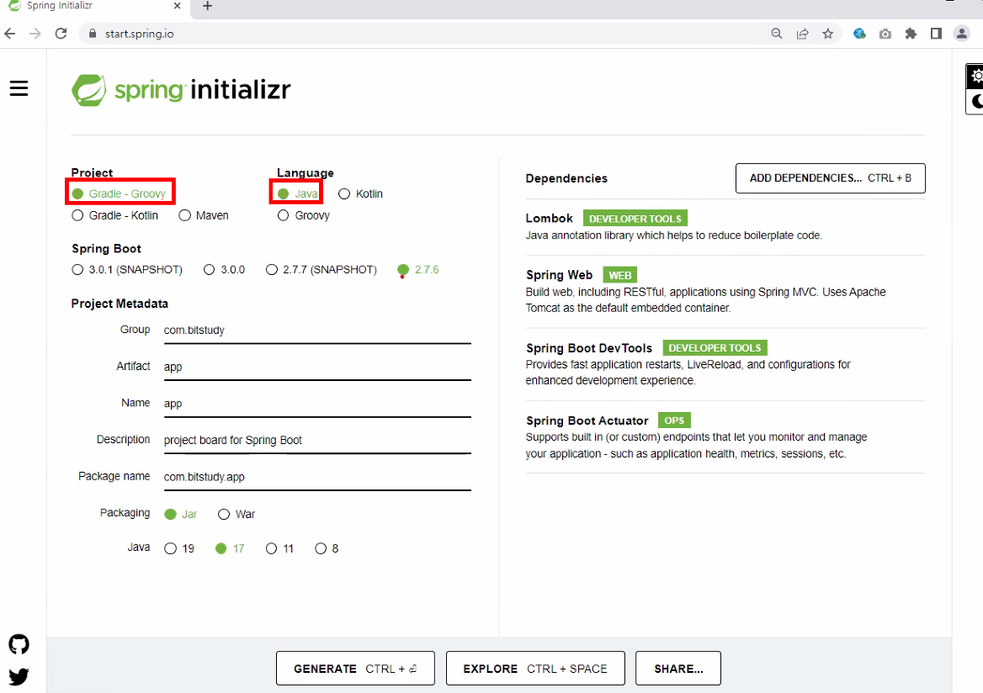Screen dimensions: 983x693
Task: Switch to light theme sun icon
Action: [976, 77]
